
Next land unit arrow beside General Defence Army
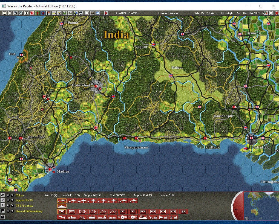pyautogui.click(x=12, y=211)
